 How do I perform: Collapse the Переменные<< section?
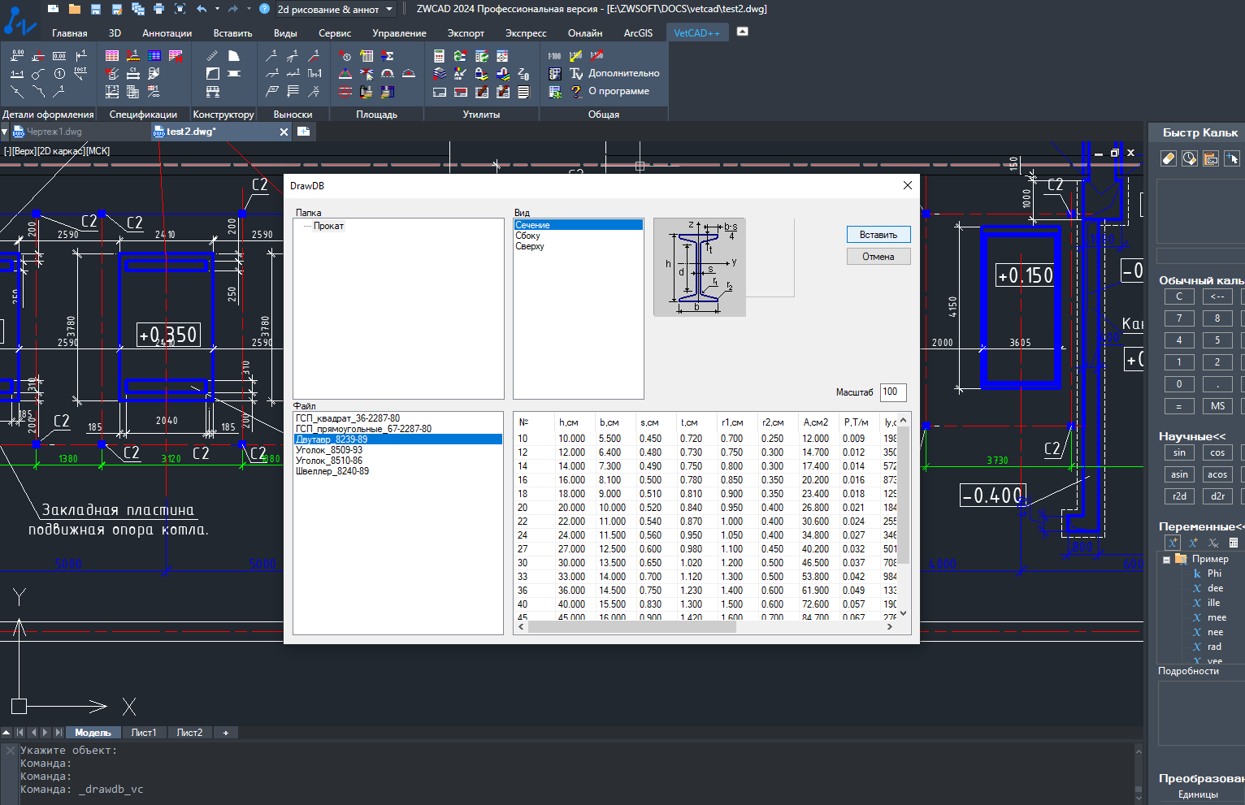[x=1201, y=526]
